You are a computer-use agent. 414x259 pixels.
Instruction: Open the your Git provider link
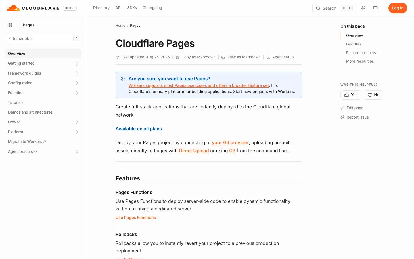point(230,142)
